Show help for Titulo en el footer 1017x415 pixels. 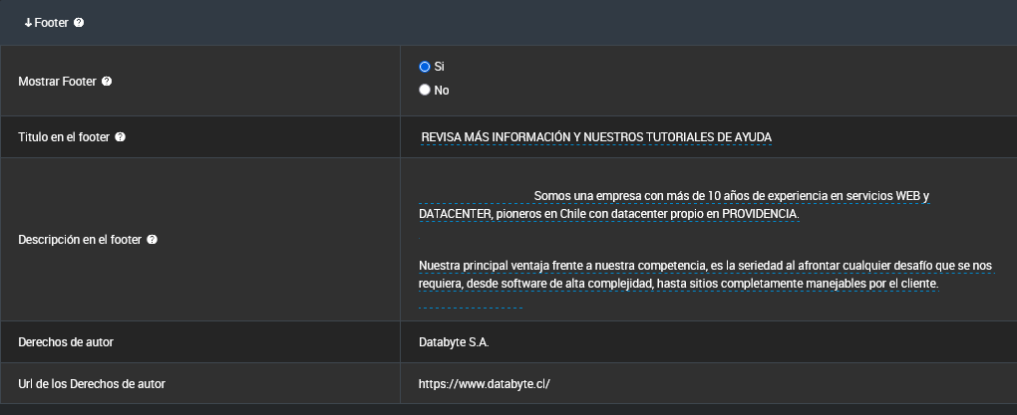coord(120,136)
